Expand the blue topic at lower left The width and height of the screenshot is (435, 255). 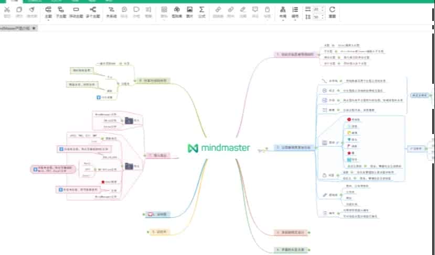click(x=144, y=214)
